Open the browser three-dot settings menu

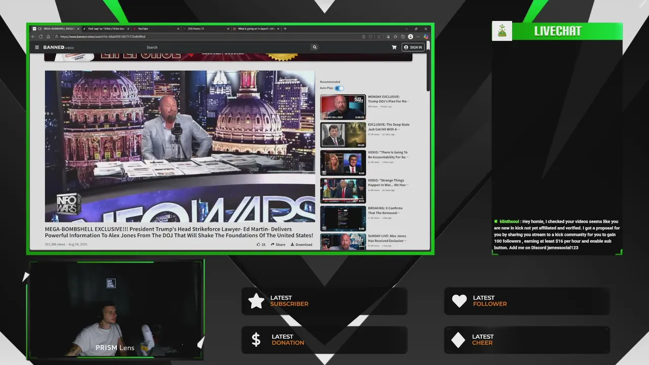point(418,36)
